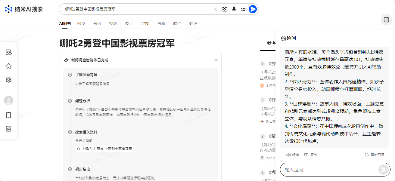The width and height of the screenshot is (395, 181).
Task: Open search settings using the sliders icon
Action: 243,9
